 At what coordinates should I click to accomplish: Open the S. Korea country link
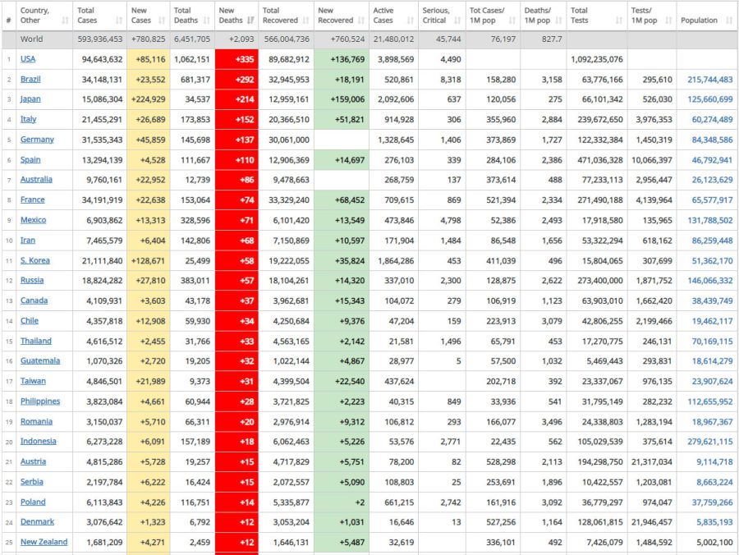pos(34,260)
